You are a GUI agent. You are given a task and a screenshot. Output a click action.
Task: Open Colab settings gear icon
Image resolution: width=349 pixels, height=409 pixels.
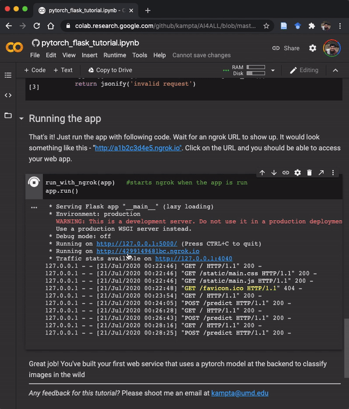click(x=312, y=48)
